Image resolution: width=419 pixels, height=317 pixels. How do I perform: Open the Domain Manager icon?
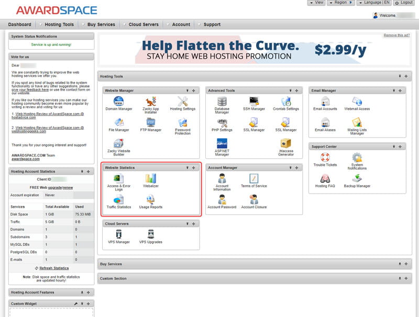click(118, 101)
